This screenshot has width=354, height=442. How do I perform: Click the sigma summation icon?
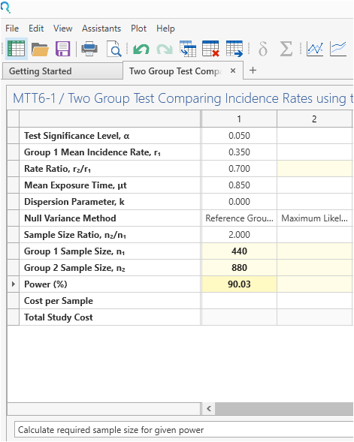[286, 49]
